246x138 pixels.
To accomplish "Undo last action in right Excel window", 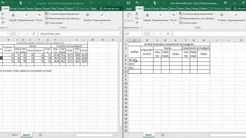I will (137, 3).
